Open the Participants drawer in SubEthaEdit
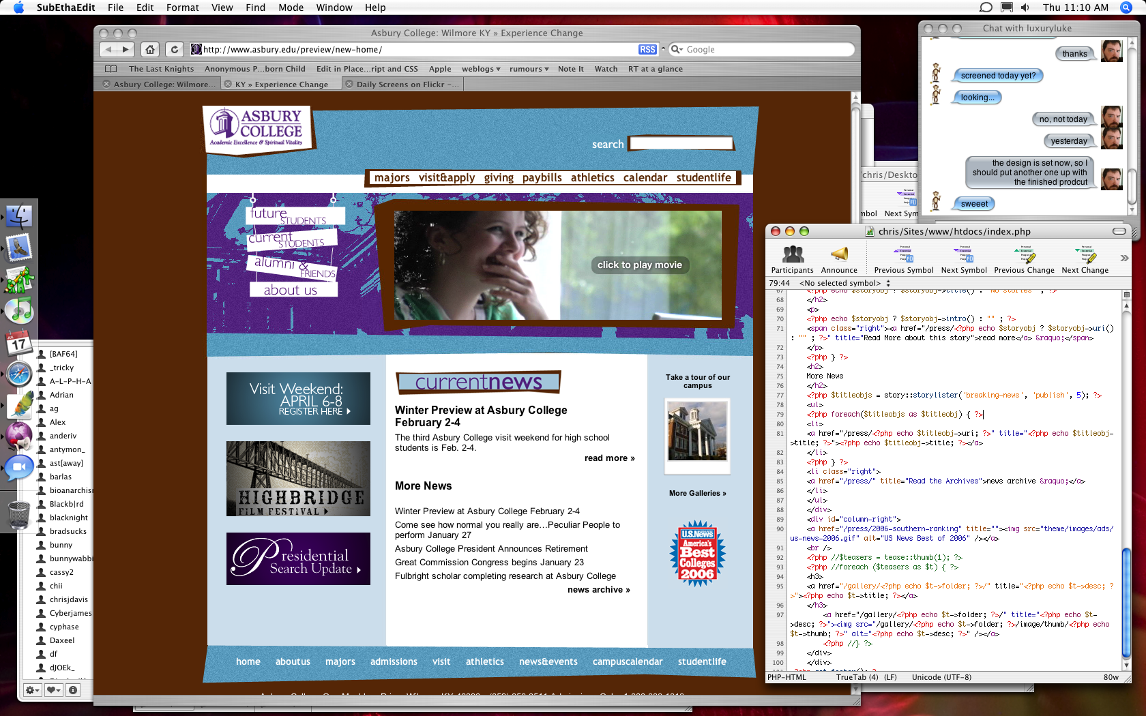This screenshot has height=716, width=1146. click(792, 259)
